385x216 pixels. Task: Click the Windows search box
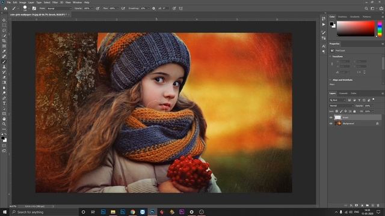[45, 212]
